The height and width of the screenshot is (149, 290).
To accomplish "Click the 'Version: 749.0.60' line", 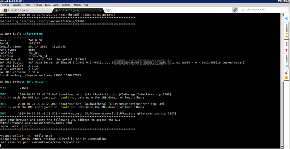I will coord(21,40).
